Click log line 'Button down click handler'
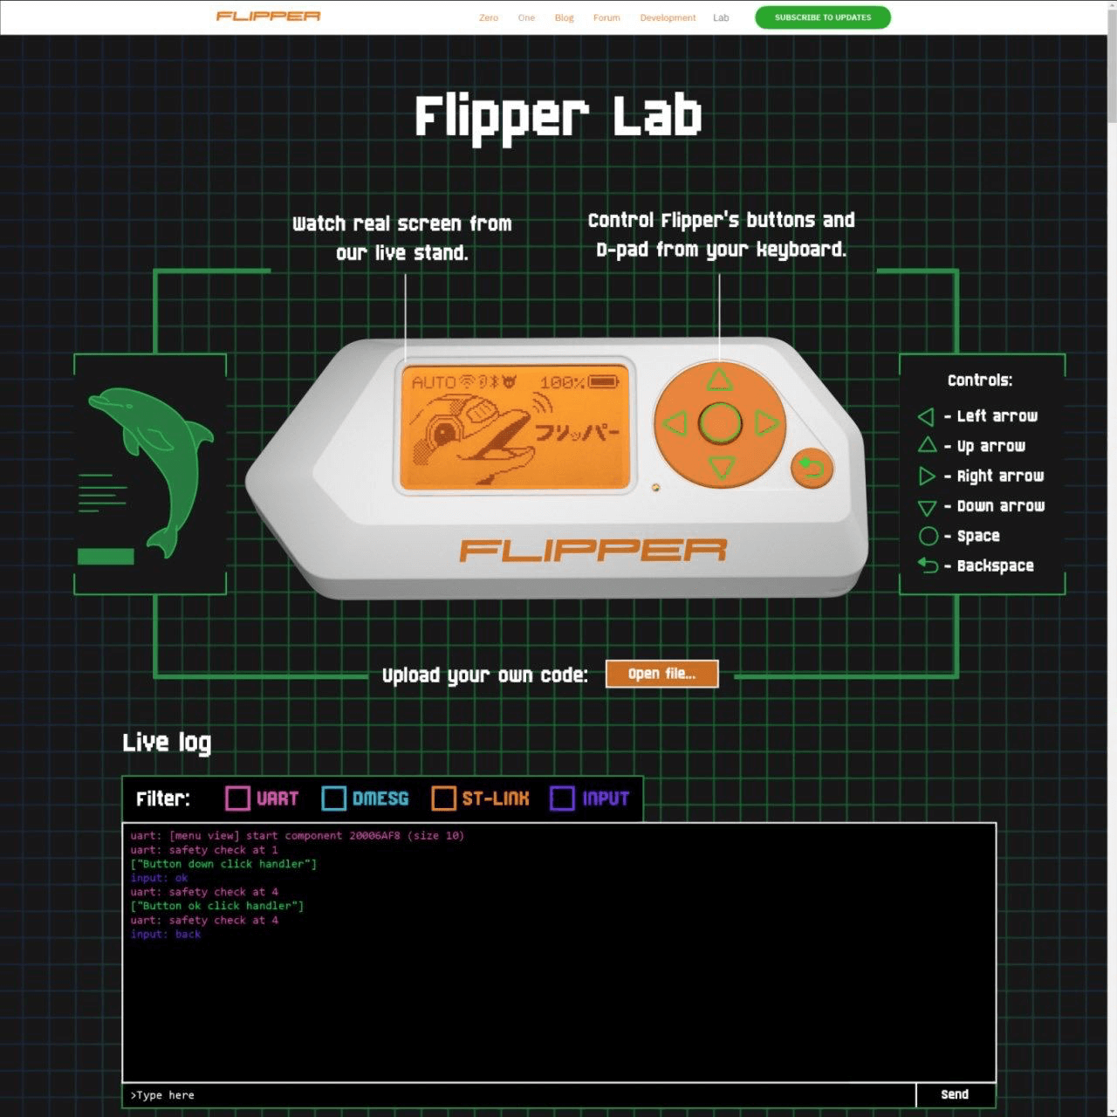Viewport: 1117px width, 1117px height. pyautogui.click(x=223, y=864)
